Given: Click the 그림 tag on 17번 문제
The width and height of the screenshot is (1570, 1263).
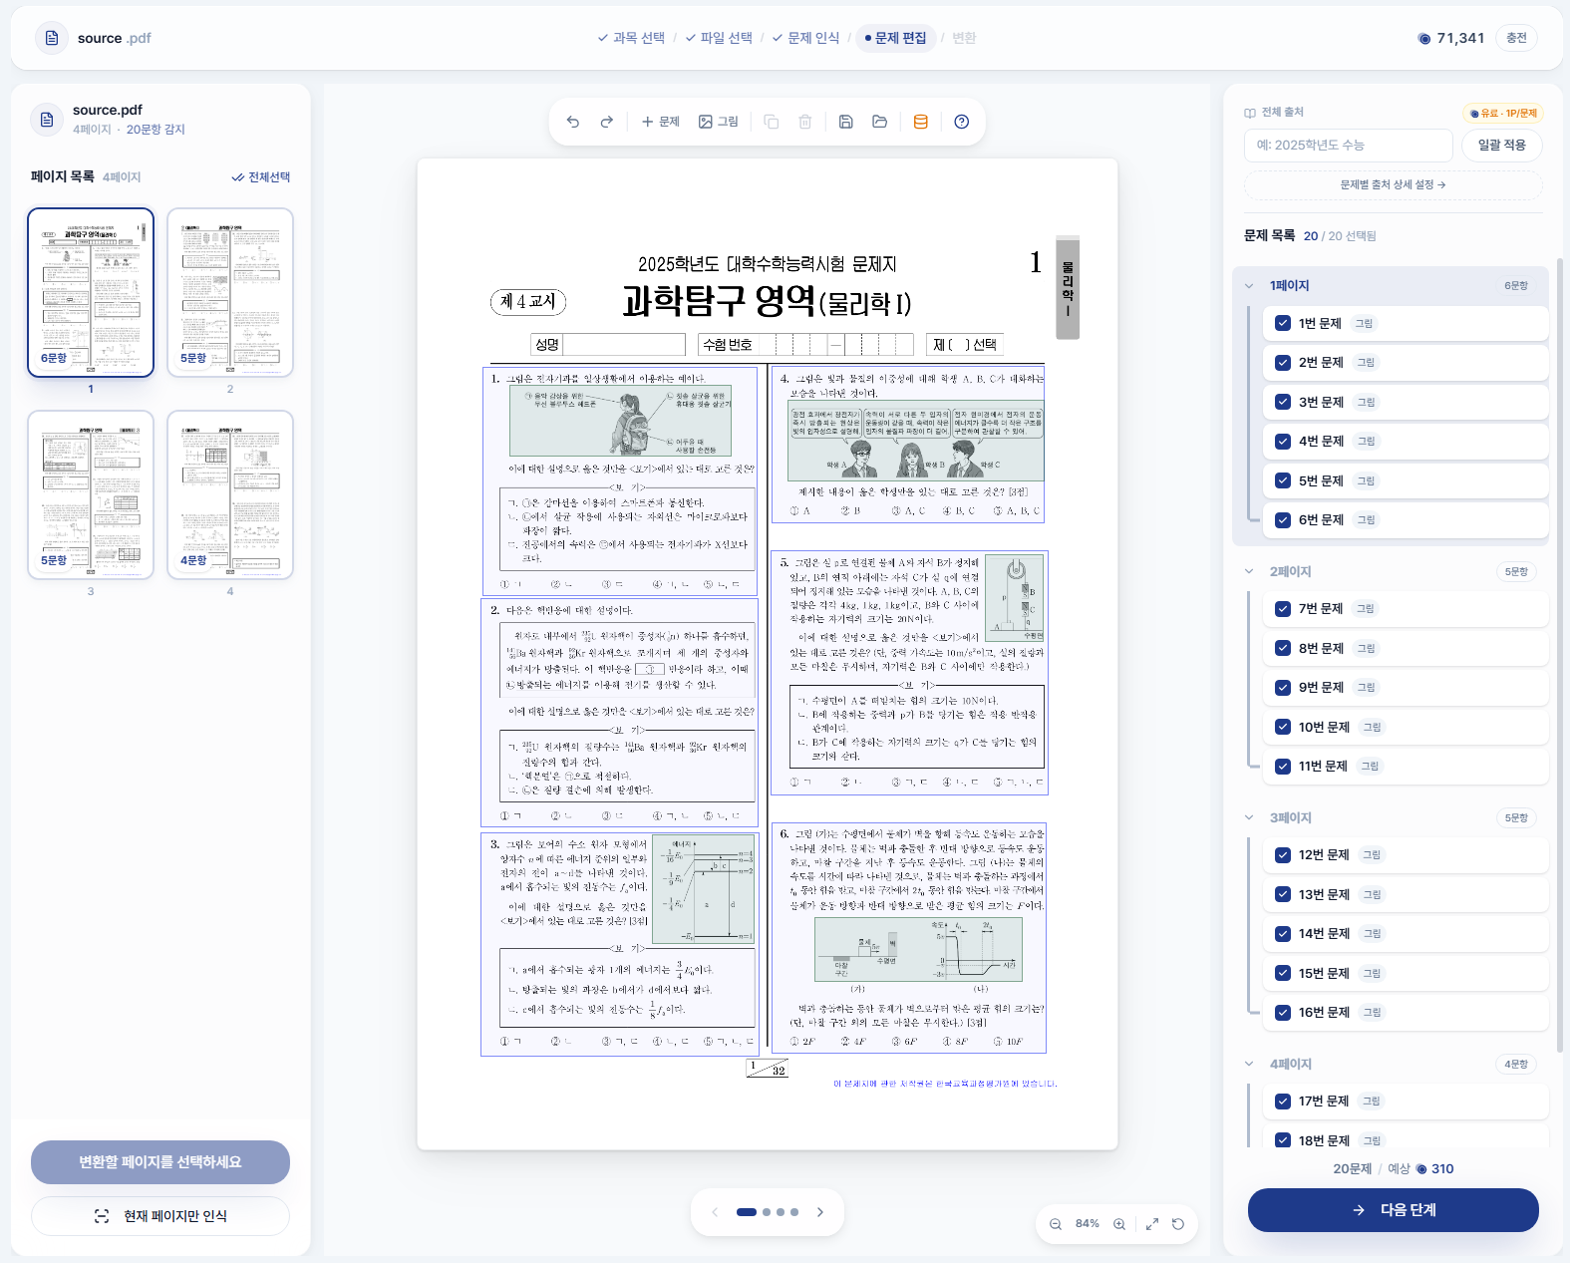Looking at the screenshot, I should click(1372, 1101).
